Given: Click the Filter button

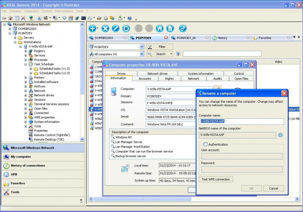Looking at the screenshot, I should pyautogui.click(x=159, y=47).
